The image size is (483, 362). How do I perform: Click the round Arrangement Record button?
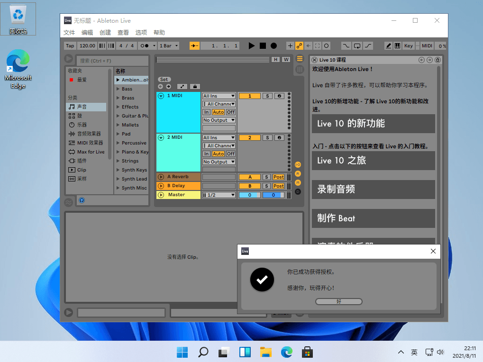pyautogui.click(x=273, y=46)
